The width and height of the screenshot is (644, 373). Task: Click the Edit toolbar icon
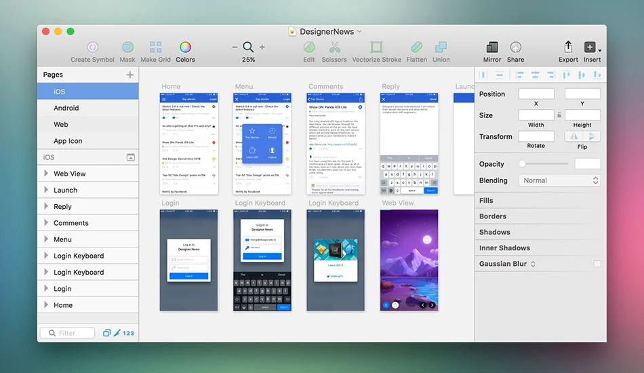pos(309,47)
